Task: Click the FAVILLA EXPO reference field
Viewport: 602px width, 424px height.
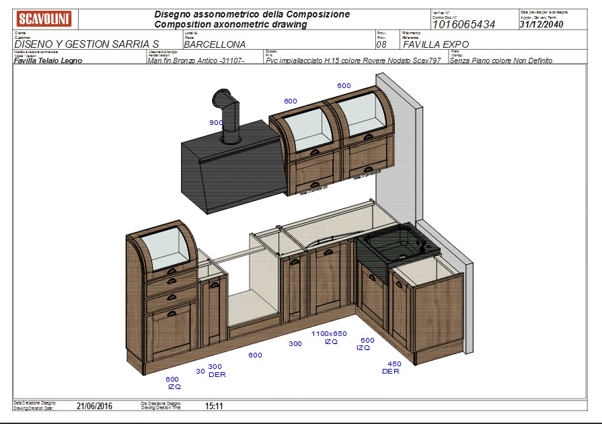Action: tap(435, 44)
